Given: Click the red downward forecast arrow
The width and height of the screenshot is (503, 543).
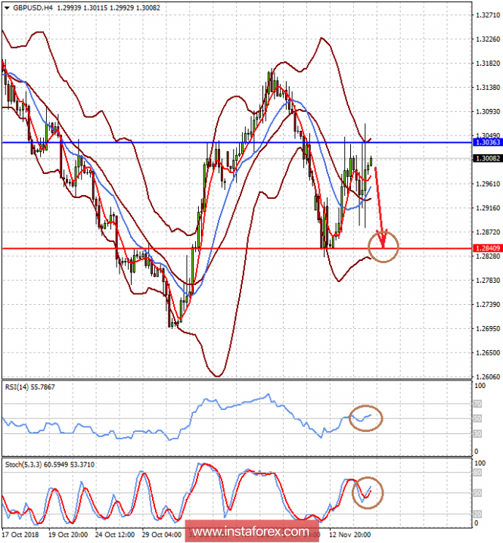Looking at the screenshot, I should (380, 203).
